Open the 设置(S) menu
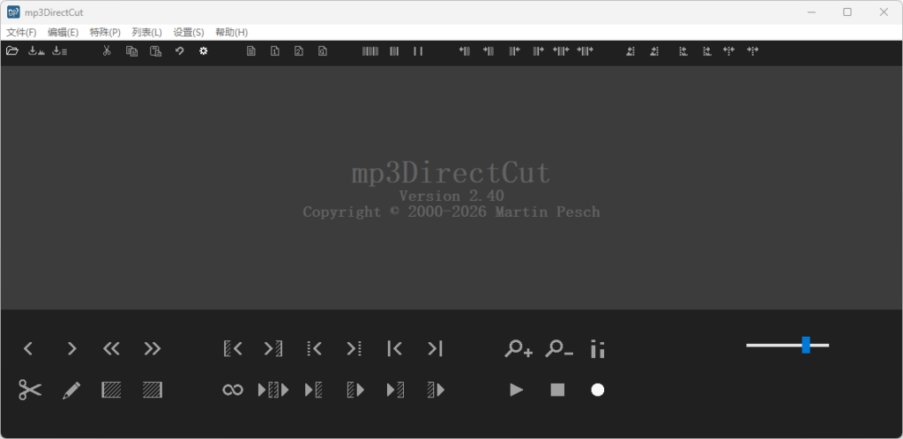903x439 pixels. tap(189, 33)
